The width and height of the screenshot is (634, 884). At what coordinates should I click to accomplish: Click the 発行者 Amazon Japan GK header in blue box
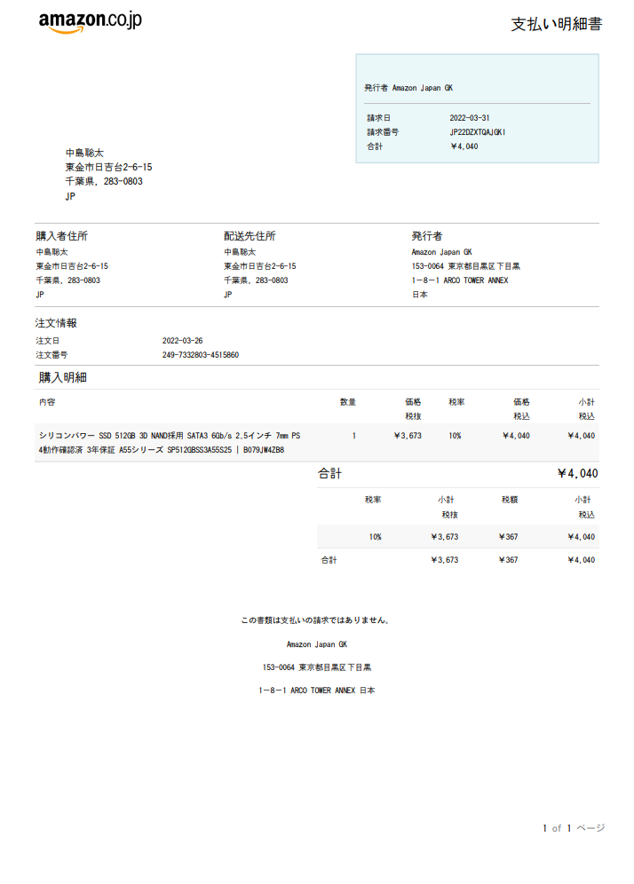408,88
